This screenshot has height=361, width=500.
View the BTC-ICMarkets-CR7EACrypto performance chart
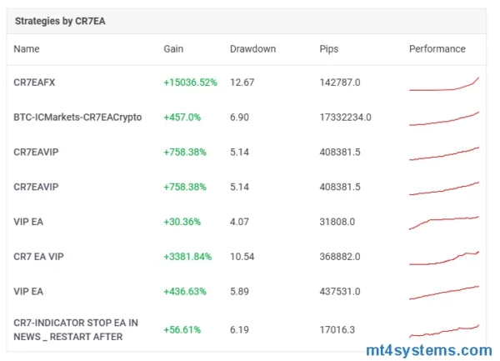444,118
